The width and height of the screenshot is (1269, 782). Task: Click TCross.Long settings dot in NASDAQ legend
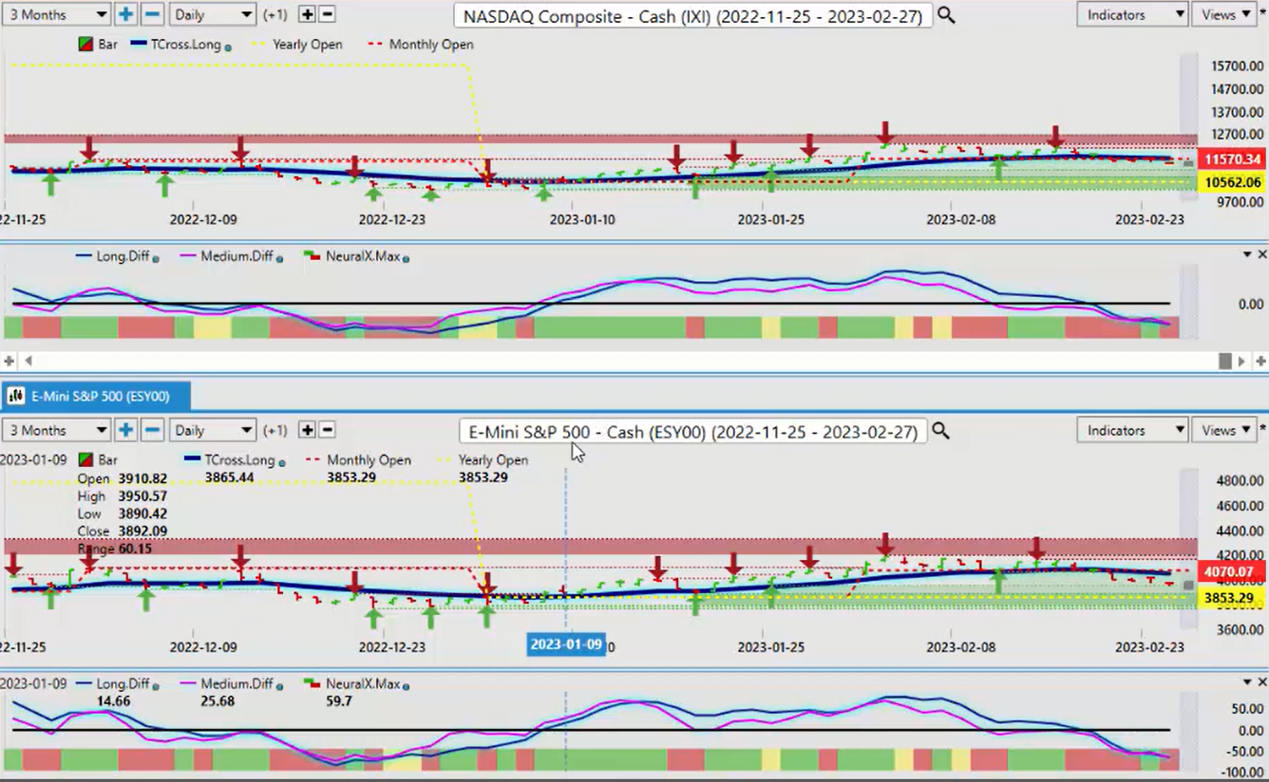228,47
